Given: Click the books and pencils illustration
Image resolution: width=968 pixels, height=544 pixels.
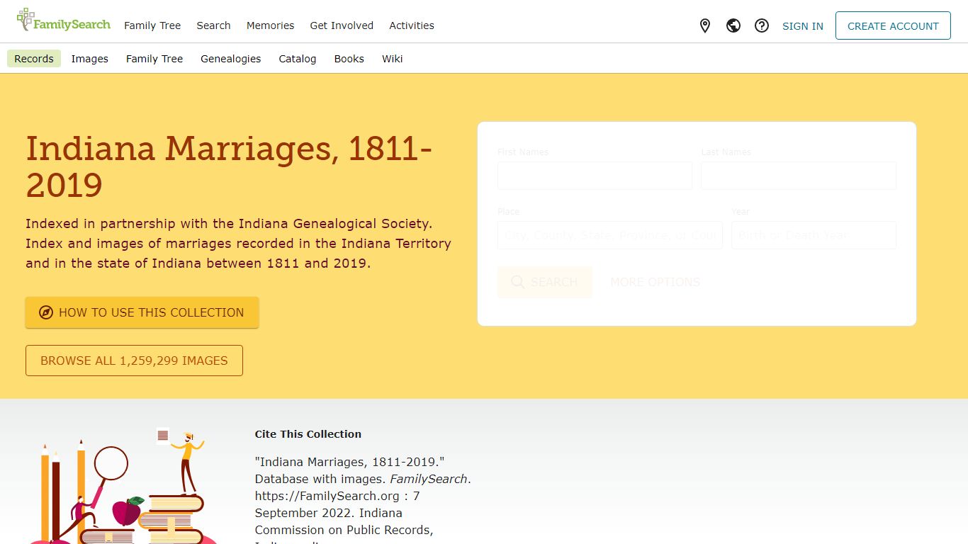Looking at the screenshot, I should (122, 486).
